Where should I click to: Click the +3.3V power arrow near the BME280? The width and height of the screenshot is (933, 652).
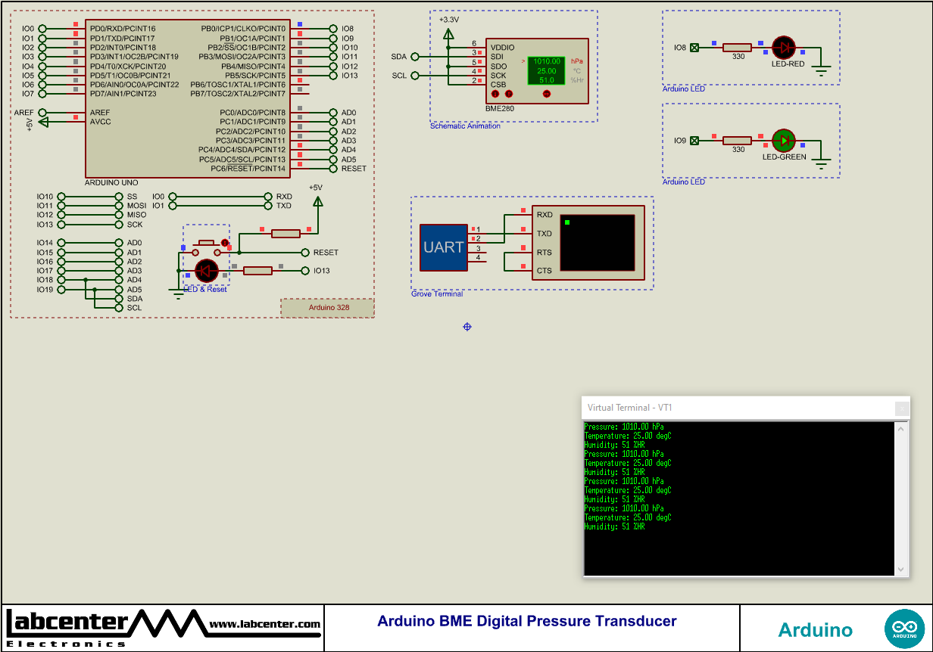[x=448, y=33]
